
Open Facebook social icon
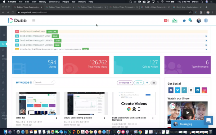171,90
